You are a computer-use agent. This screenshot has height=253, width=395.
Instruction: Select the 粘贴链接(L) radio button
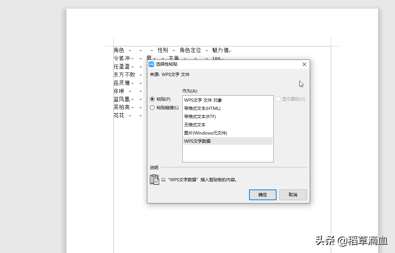click(152, 108)
